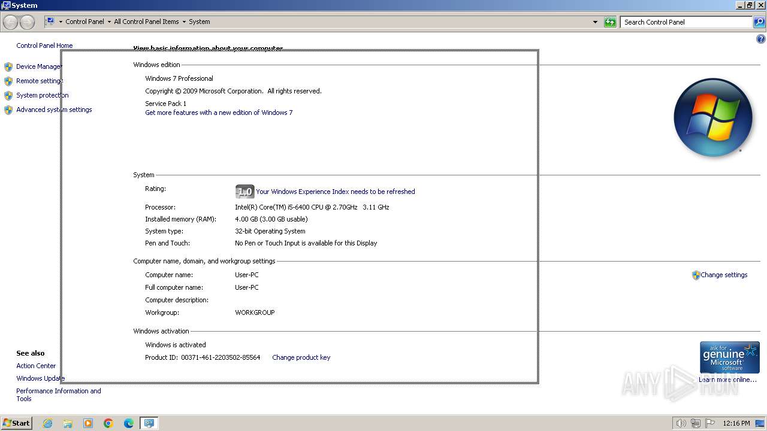This screenshot has width=767, height=431.
Task: Click the Change settings link
Action: pos(724,275)
